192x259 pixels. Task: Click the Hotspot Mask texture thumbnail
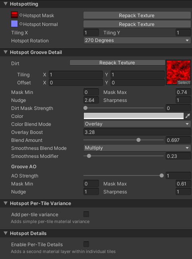[x=14, y=15]
